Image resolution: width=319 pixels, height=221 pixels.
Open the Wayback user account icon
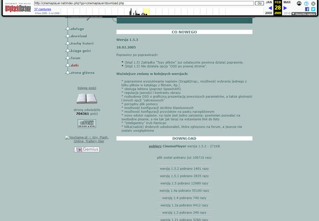tap(299, 3)
